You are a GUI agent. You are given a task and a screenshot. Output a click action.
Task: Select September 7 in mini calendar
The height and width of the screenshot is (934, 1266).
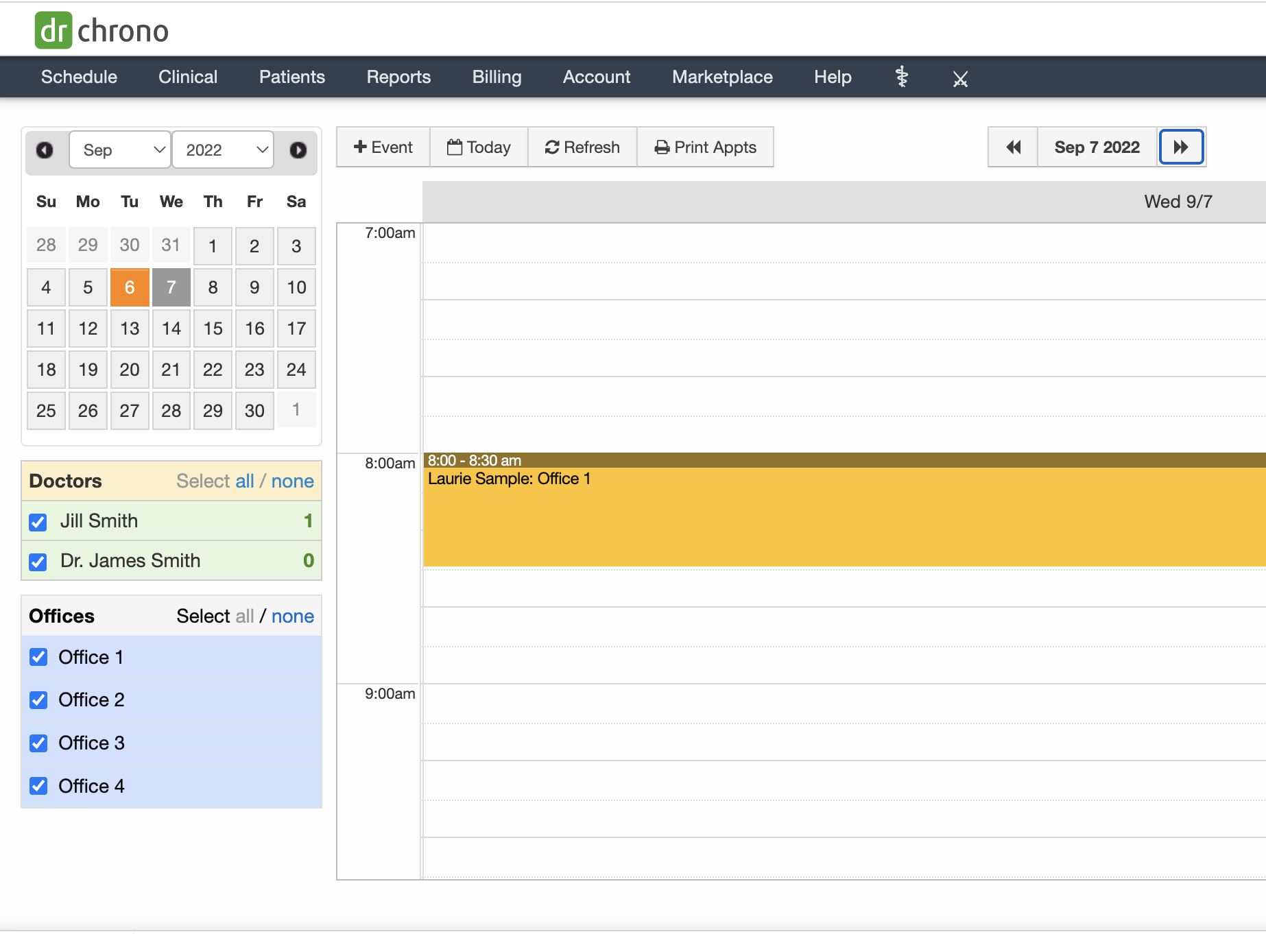[x=171, y=287]
